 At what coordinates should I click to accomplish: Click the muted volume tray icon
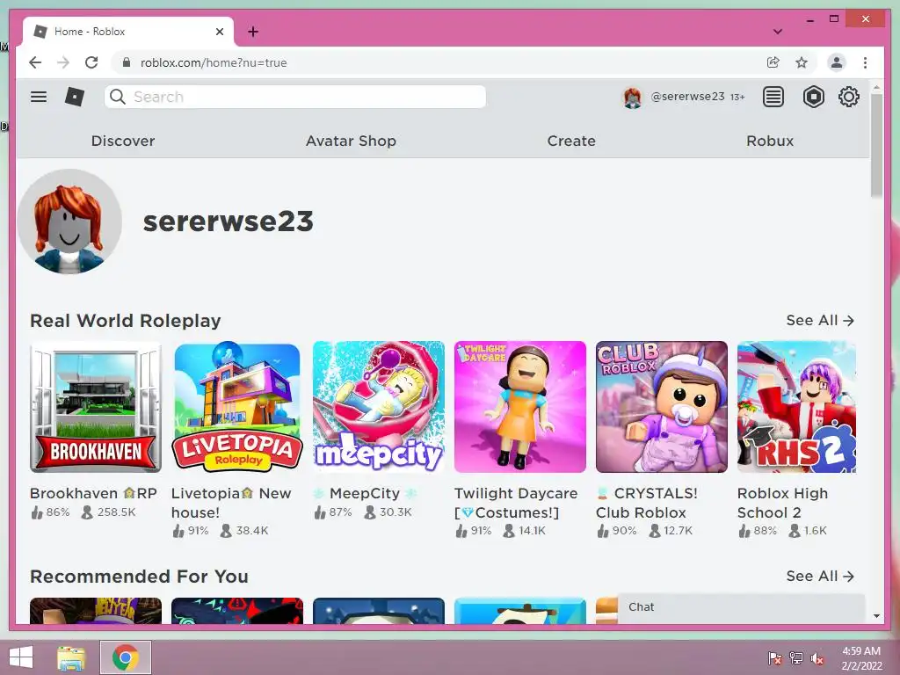[817, 658]
